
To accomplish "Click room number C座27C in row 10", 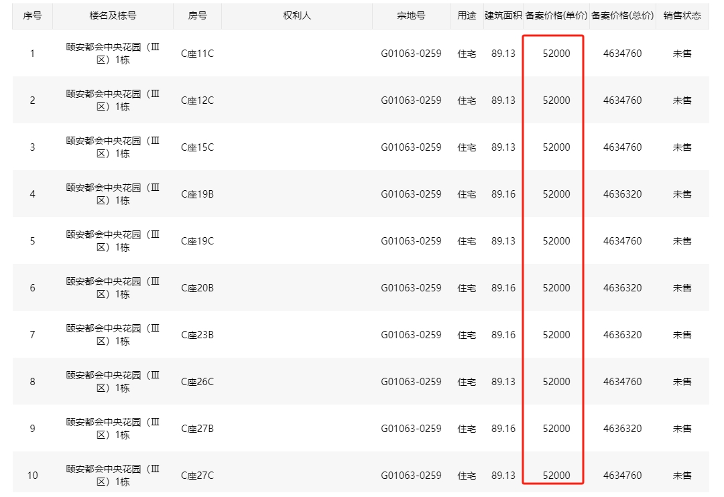I will 197,476.
